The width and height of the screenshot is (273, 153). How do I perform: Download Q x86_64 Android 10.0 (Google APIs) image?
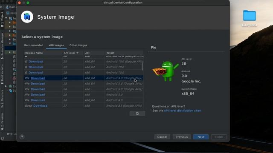pos(35,62)
